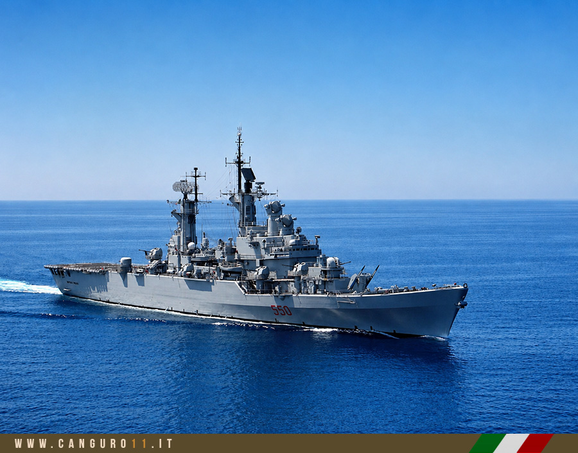Click the round radar antenna on aft mast
Viewport: 578px width, 453px height.
tap(183, 186)
